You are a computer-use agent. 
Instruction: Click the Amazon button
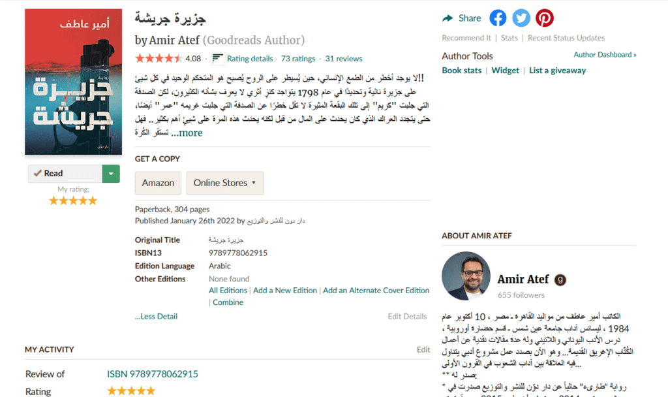pos(158,183)
